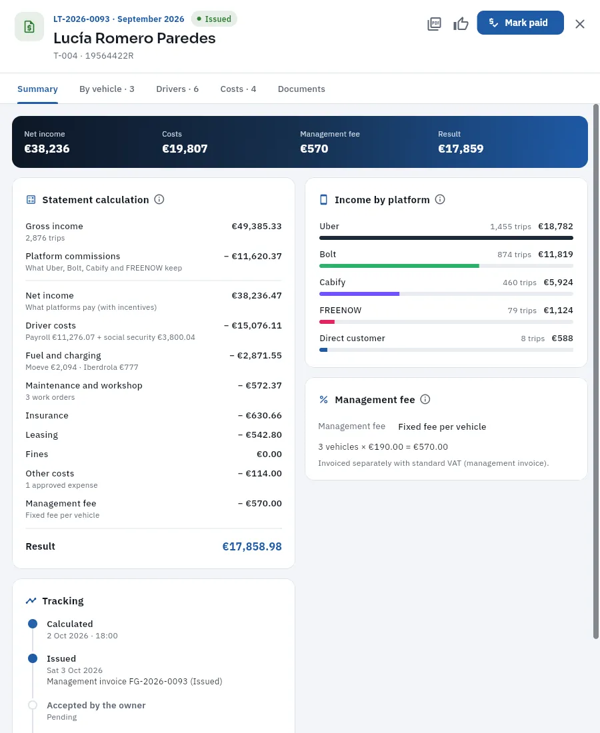Select the Maintenance and workshop row label
Viewport: 600px width, 733px height.
click(x=84, y=385)
